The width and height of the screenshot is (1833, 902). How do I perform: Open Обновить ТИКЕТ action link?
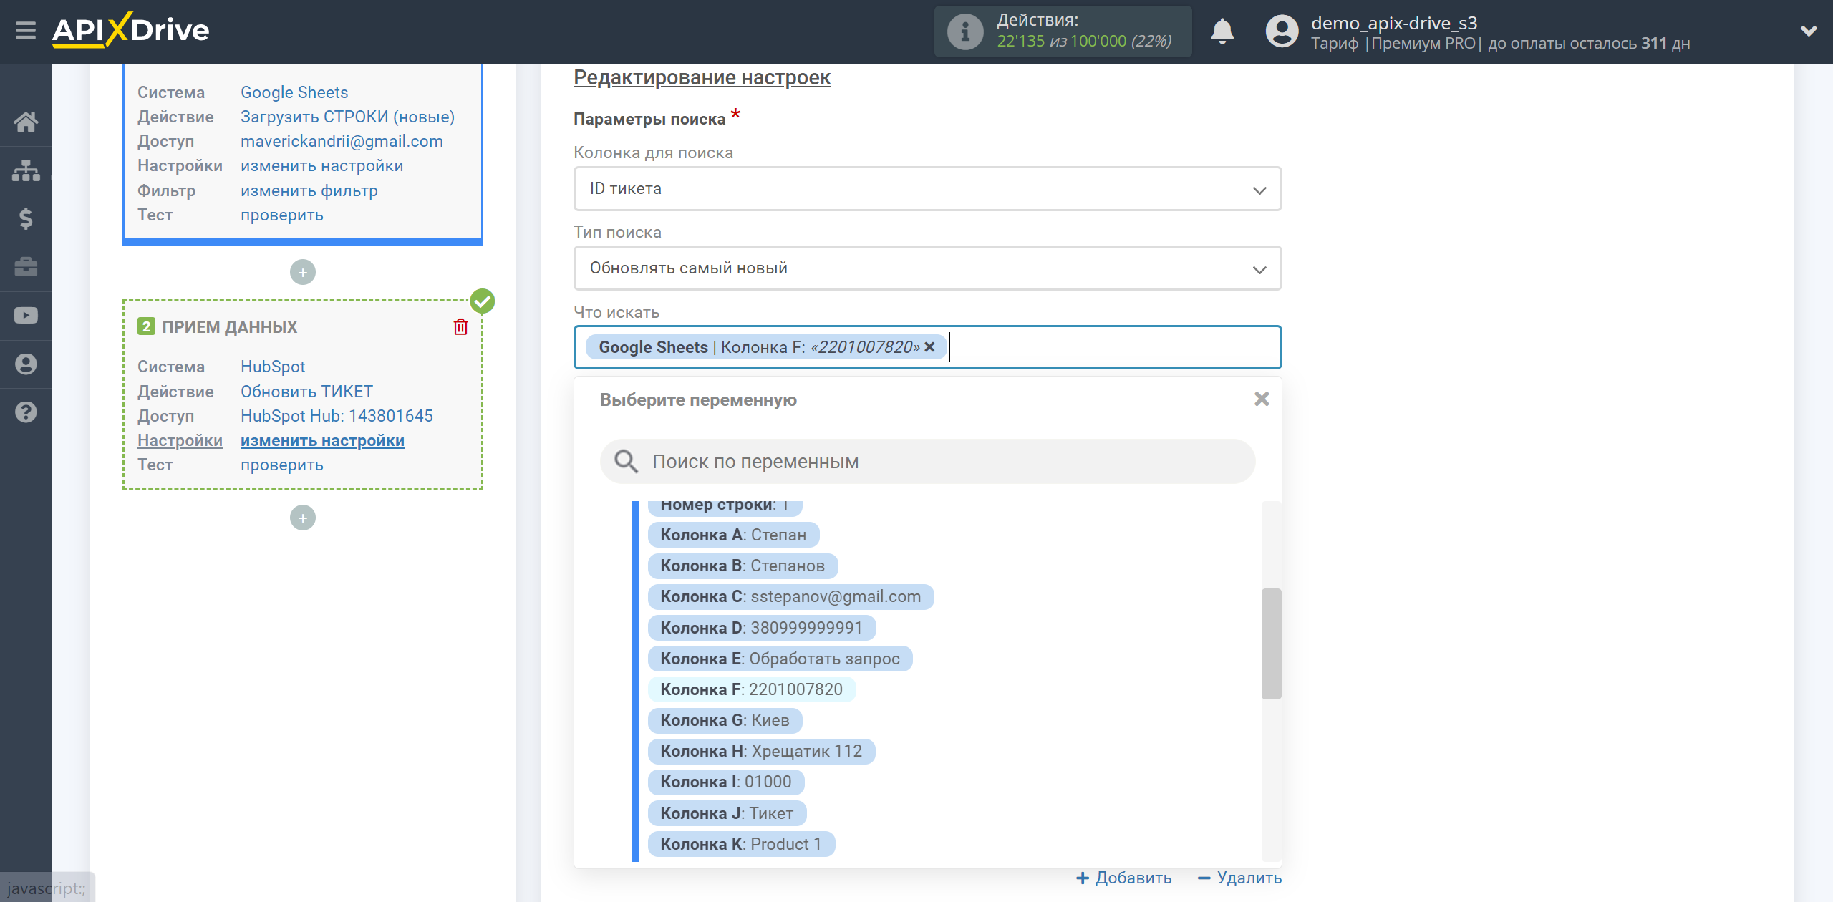(x=306, y=392)
